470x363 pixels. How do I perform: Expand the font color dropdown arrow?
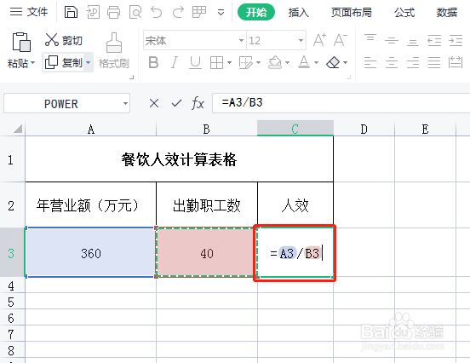pos(316,63)
